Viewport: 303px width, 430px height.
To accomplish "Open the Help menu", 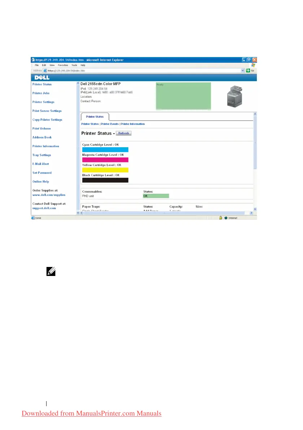I will tap(83, 65).
